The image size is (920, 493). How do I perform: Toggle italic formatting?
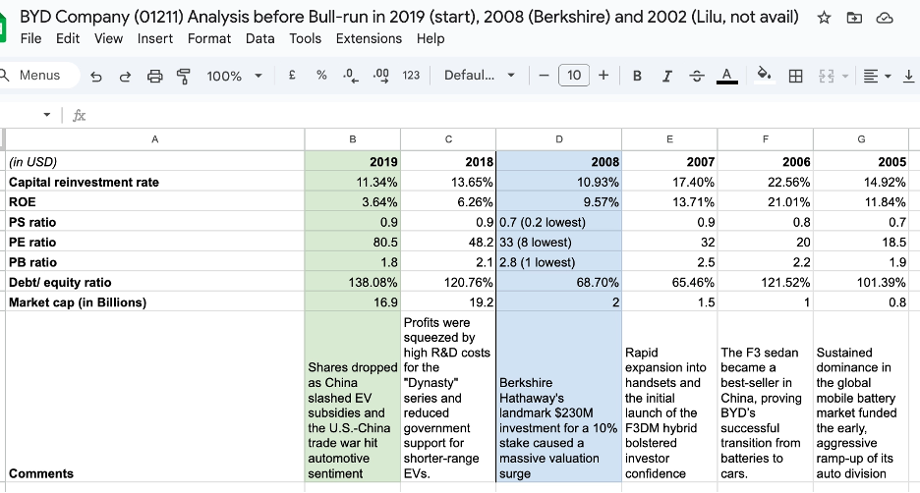[x=666, y=76]
